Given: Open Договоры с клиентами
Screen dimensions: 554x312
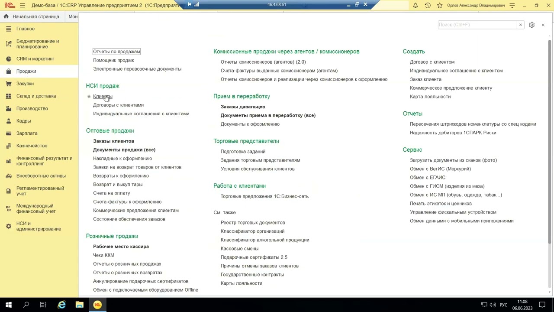Looking at the screenshot, I should pyautogui.click(x=118, y=105).
